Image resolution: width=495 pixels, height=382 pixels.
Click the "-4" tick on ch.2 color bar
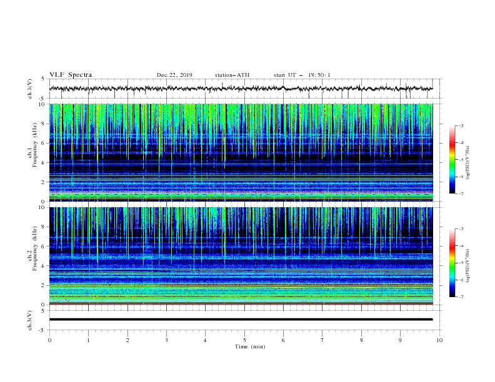tap(461, 246)
